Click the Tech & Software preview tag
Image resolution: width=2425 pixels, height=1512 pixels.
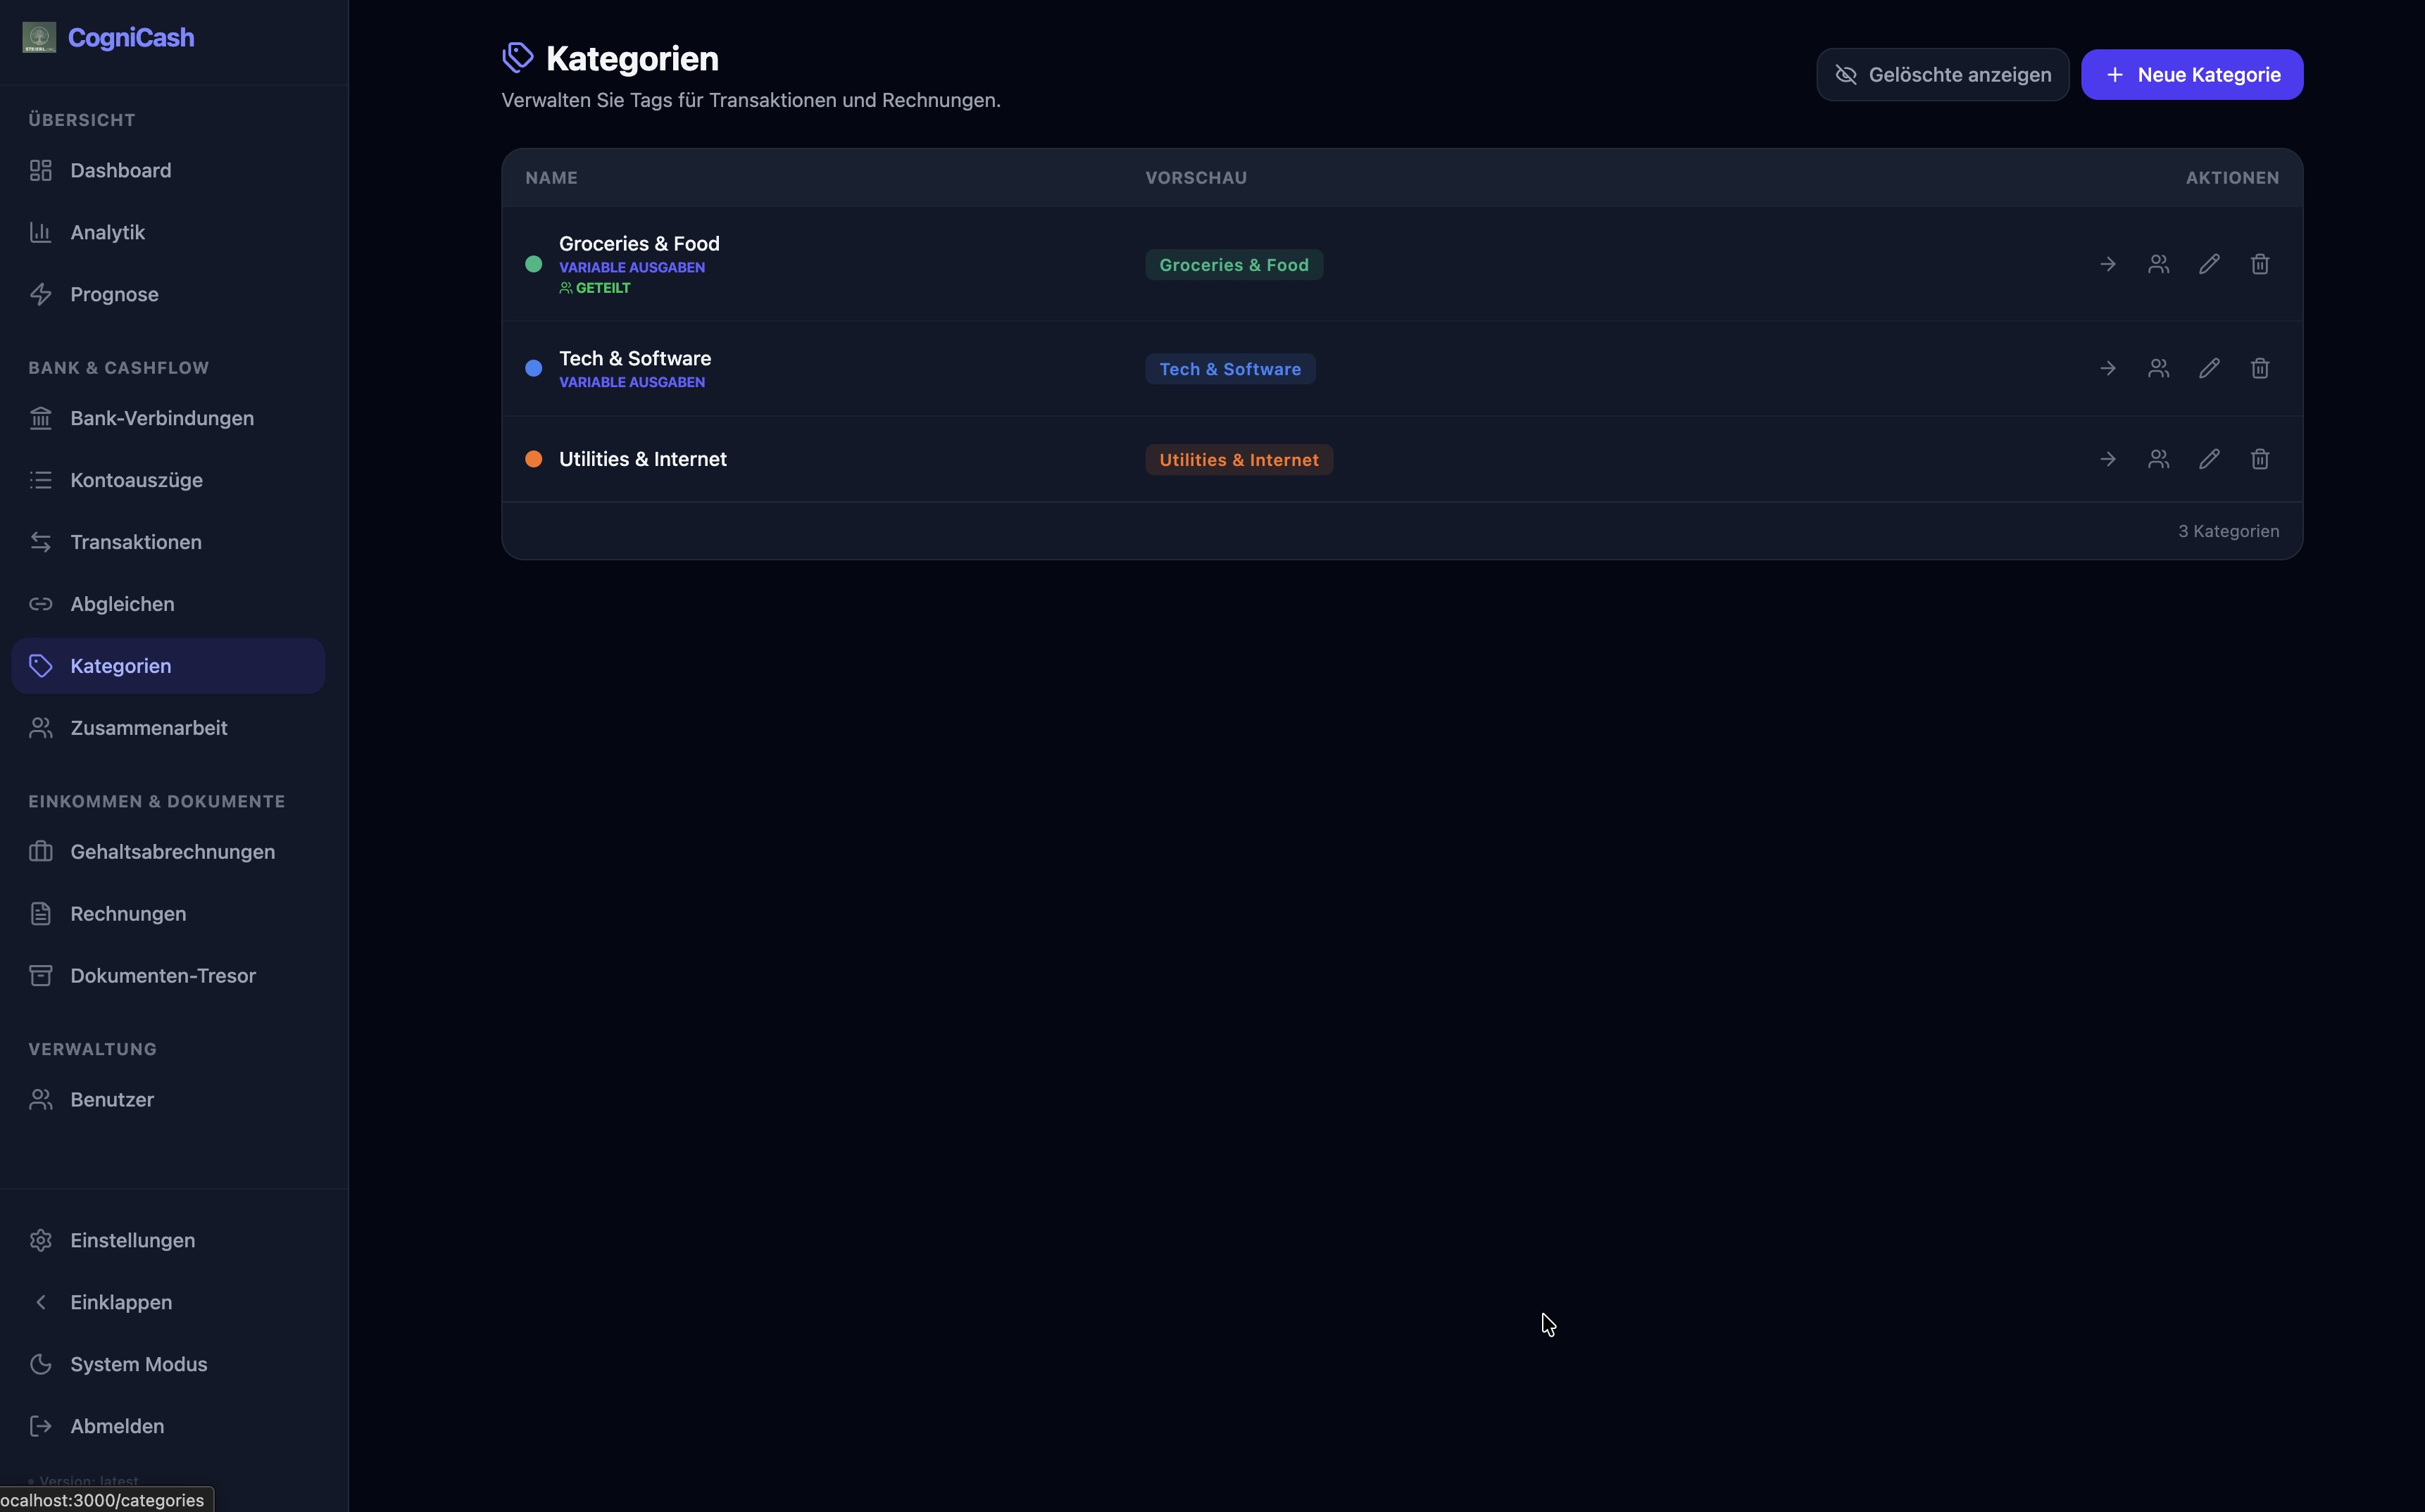coord(1230,369)
